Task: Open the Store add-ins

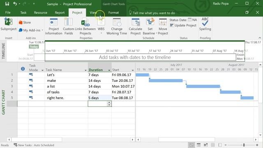Action: coord(25,22)
